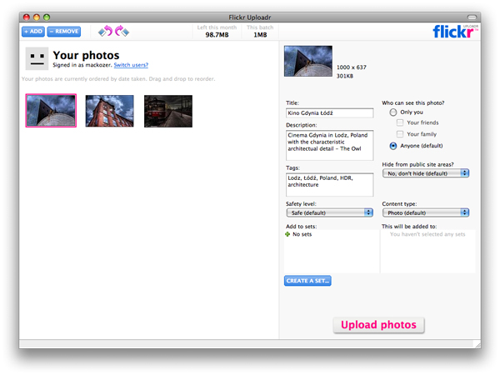Click the selected photo preview image
500x375 pixels.
pos(308,61)
